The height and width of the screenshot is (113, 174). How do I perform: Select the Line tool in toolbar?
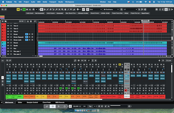click(68, 9)
